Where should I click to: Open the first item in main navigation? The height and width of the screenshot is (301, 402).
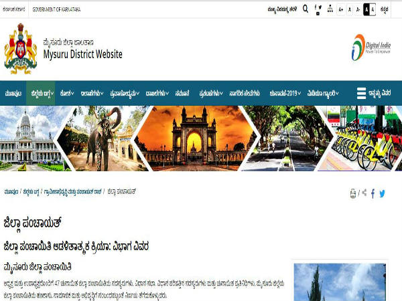[x=13, y=93]
